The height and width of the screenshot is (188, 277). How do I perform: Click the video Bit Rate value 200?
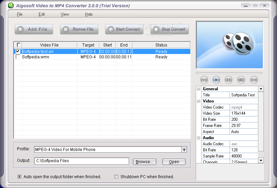pyautogui.click(x=243, y=119)
